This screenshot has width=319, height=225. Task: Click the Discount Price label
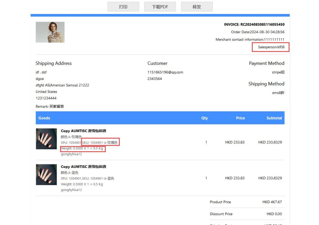tap(221, 214)
